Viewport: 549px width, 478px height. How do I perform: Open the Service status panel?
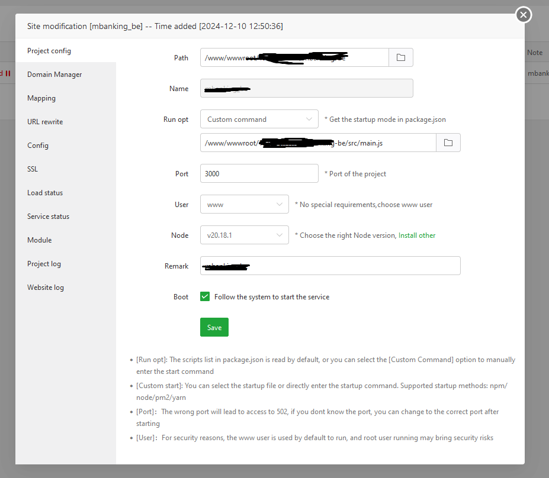pyautogui.click(x=48, y=216)
